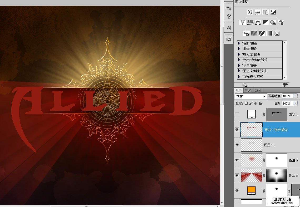Add a Brightness/Contrast adjustment
300x207 pixels.
click(x=250, y=12)
